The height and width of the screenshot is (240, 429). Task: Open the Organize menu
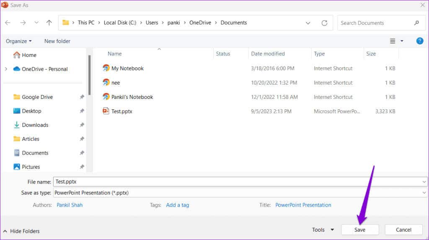click(18, 41)
